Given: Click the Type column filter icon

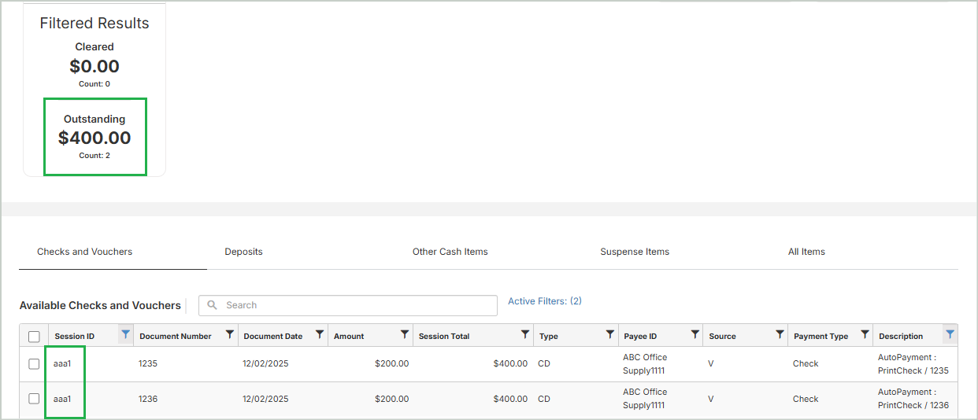Looking at the screenshot, I should point(609,335).
